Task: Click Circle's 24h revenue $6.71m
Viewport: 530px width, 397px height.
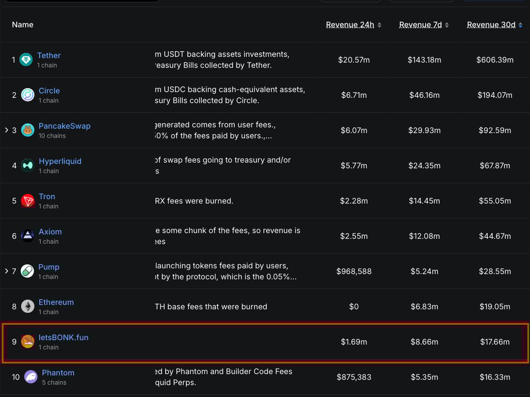Action: [x=354, y=95]
